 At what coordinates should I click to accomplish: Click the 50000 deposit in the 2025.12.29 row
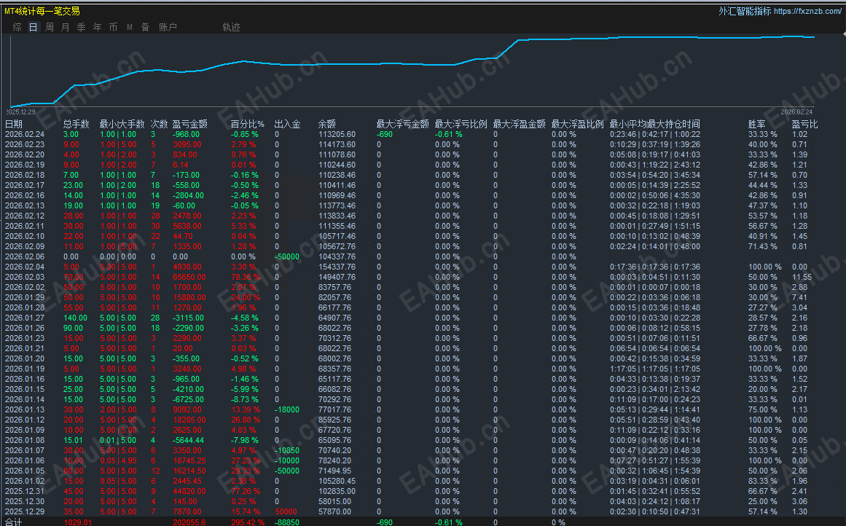[286, 512]
